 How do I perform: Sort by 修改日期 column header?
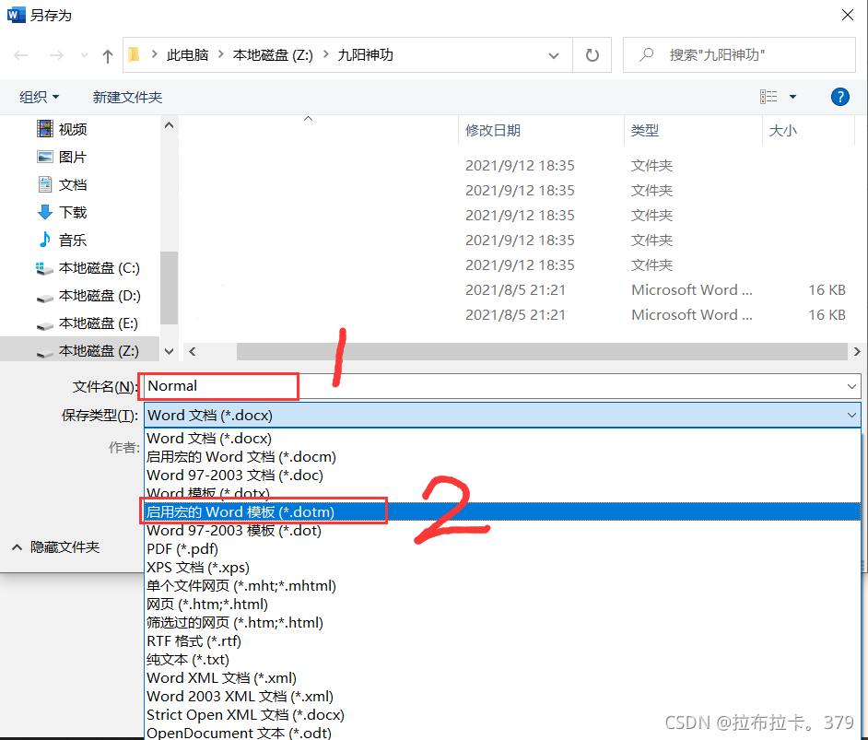pos(493,131)
